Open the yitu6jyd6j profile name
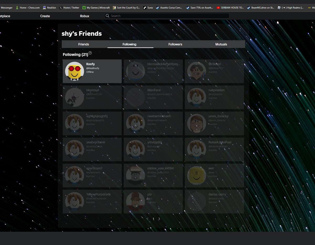This screenshot has width=315, height=245. coord(155,142)
